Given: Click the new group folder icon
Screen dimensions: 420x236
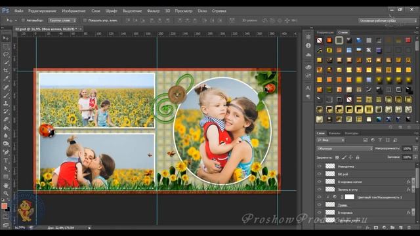Looking at the screenshot, I should click(392, 227).
